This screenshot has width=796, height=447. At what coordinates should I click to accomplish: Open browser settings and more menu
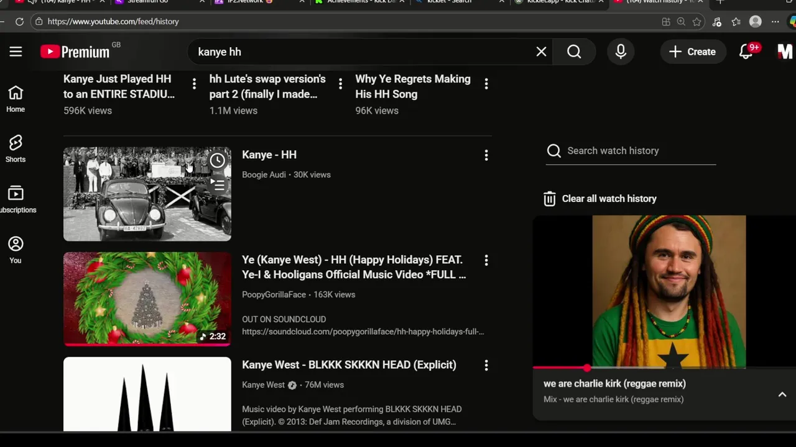(775, 22)
